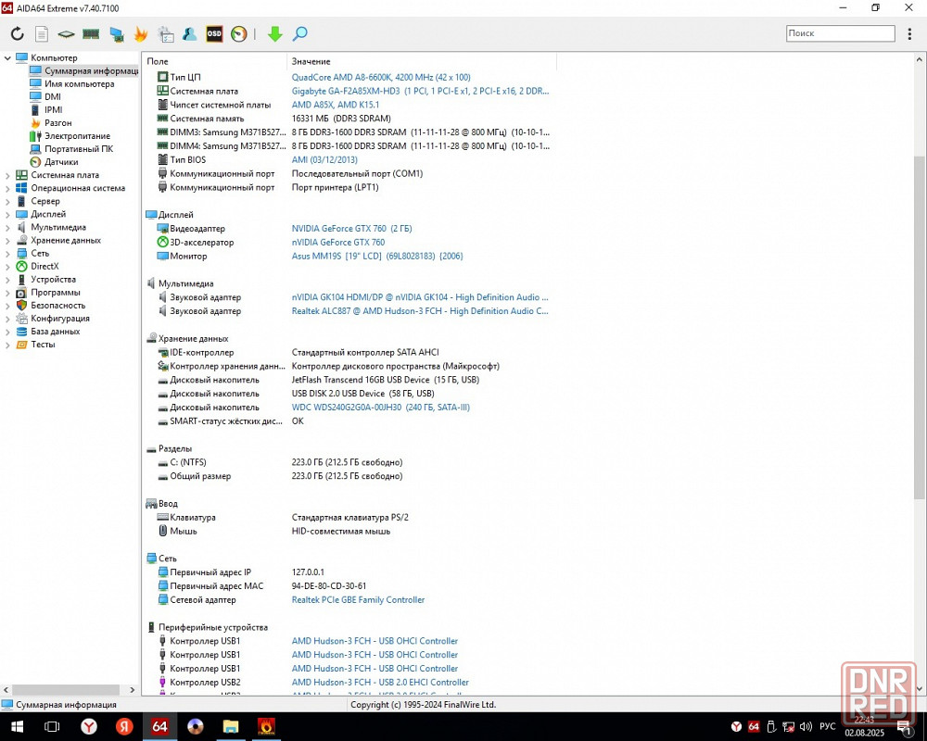Open the QuadCore AMD A8-6600K link

click(381, 78)
